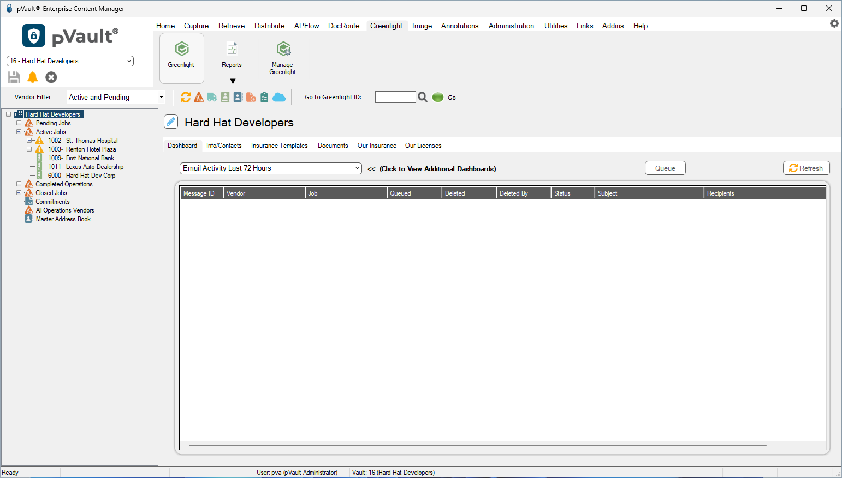Select Commitments in the tree
The width and height of the screenshot is (842, 478).
point(52,202)
